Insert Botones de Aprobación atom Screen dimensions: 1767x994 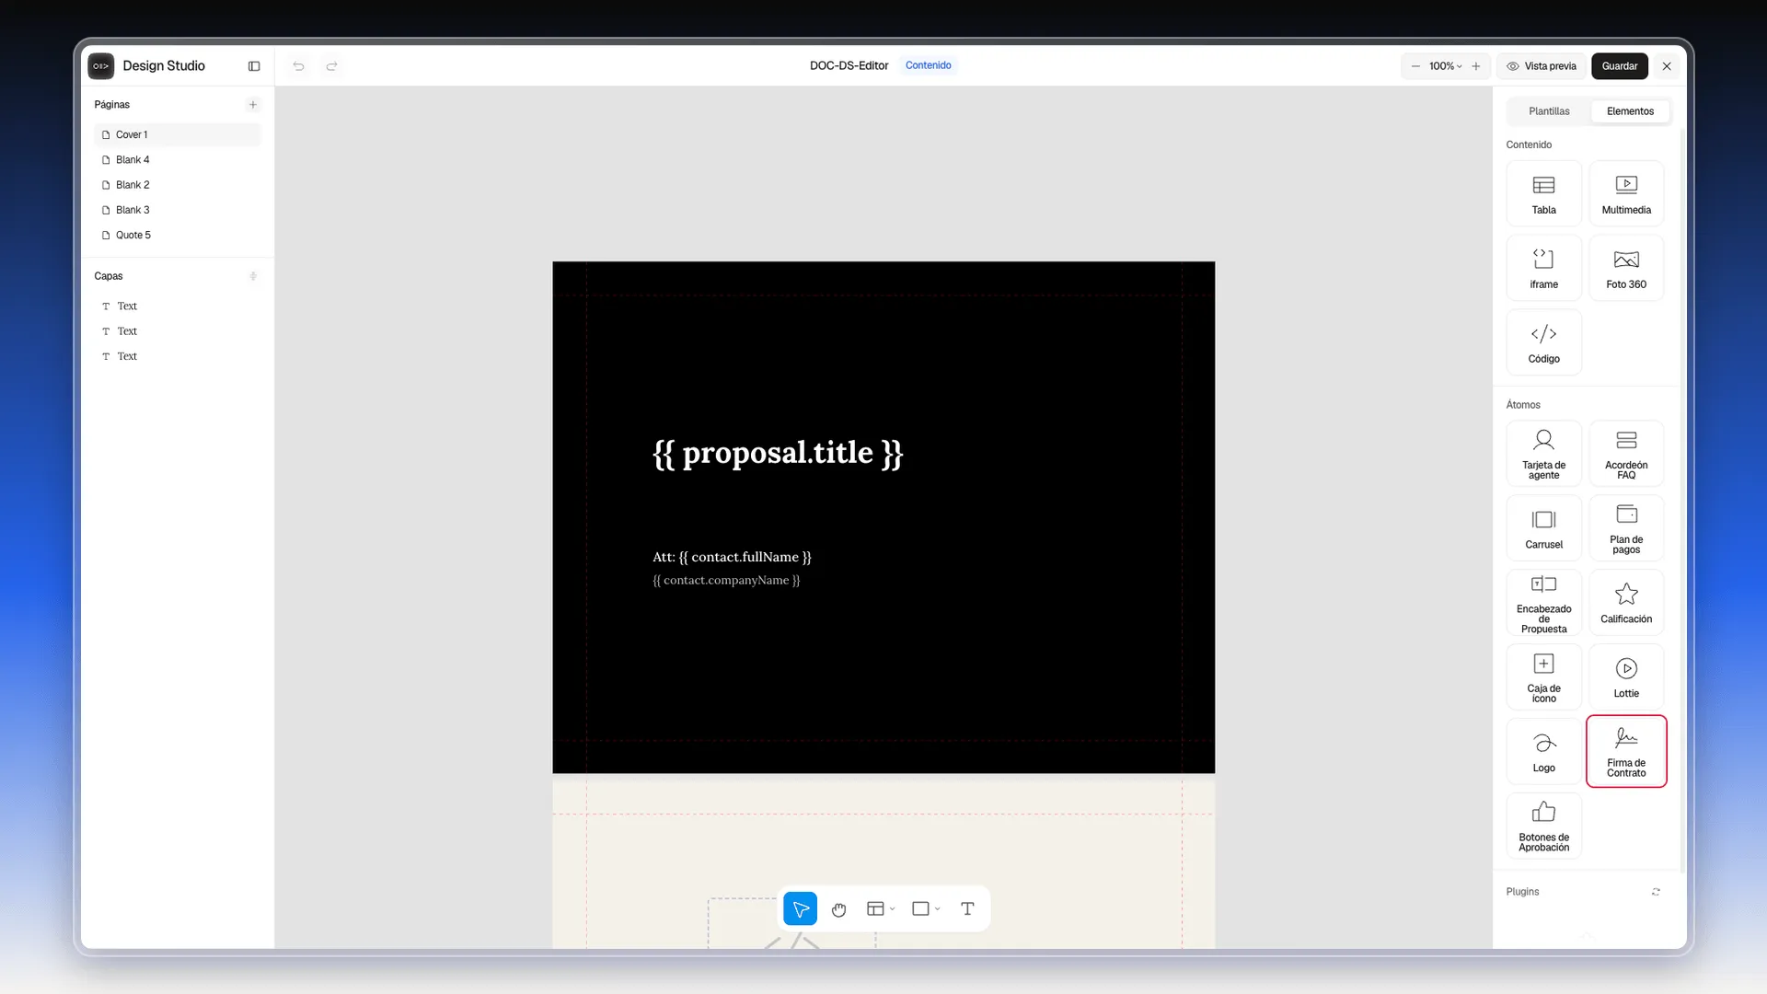click(x=1543, y=826)
